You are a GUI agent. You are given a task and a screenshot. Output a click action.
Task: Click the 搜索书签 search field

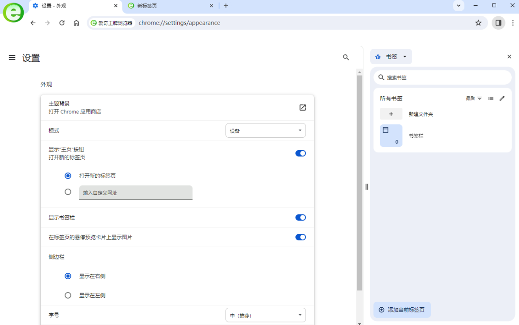click(442, 77)
